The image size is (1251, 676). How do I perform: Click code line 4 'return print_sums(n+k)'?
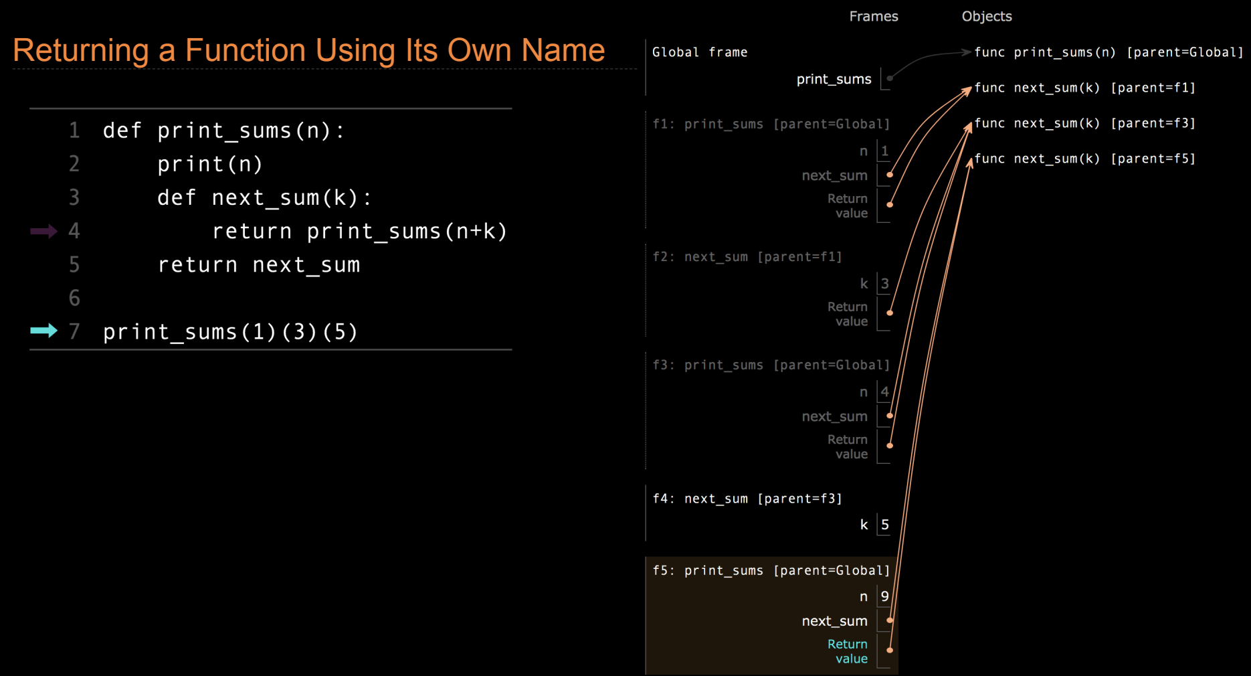360,231
